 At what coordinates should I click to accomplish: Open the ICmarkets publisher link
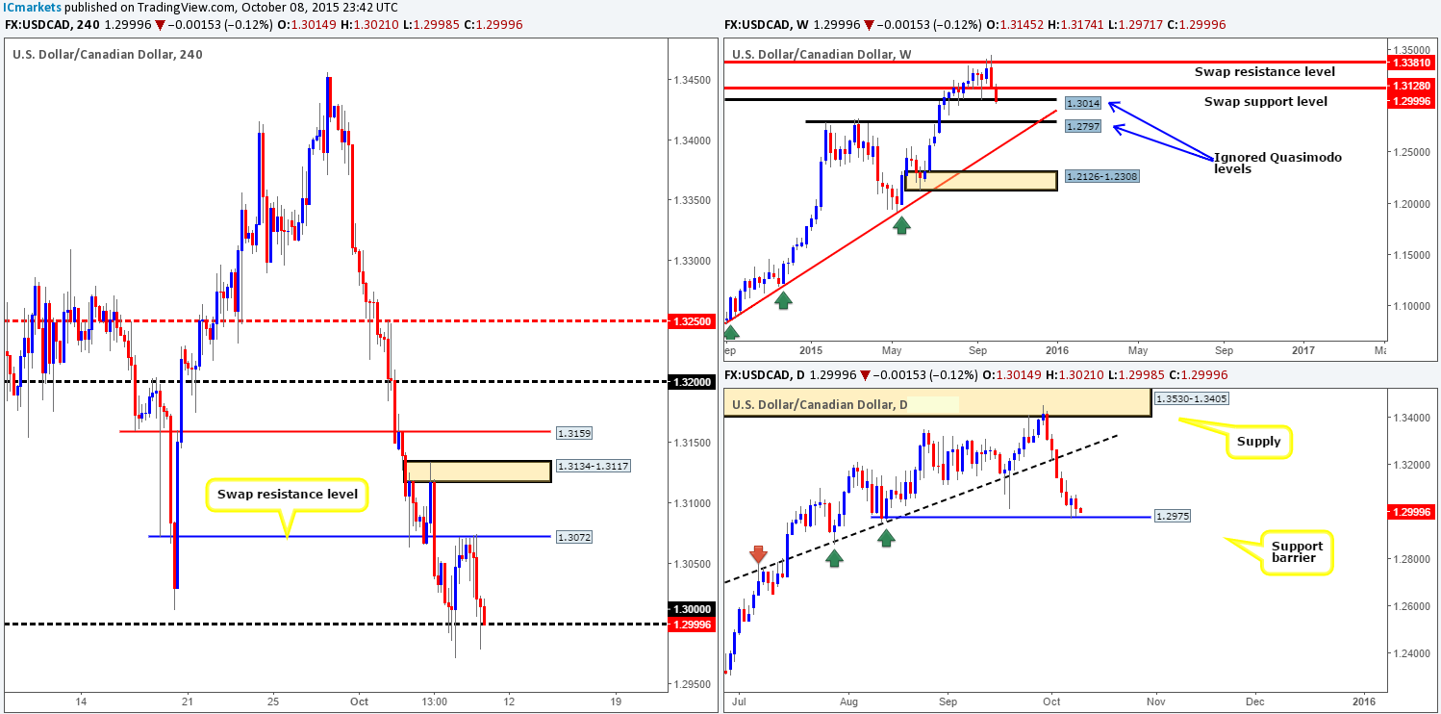(x=31, y=8)
